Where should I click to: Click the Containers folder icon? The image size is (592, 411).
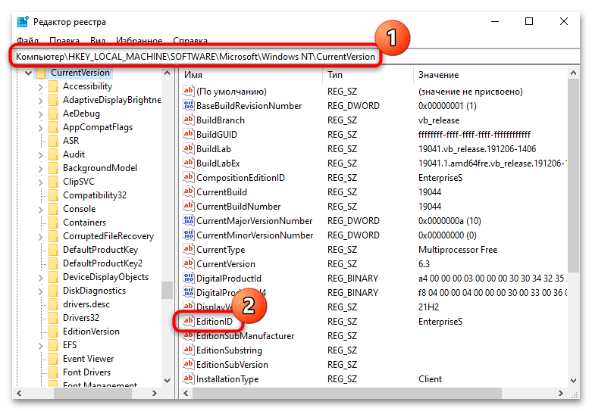coord(54,223)
